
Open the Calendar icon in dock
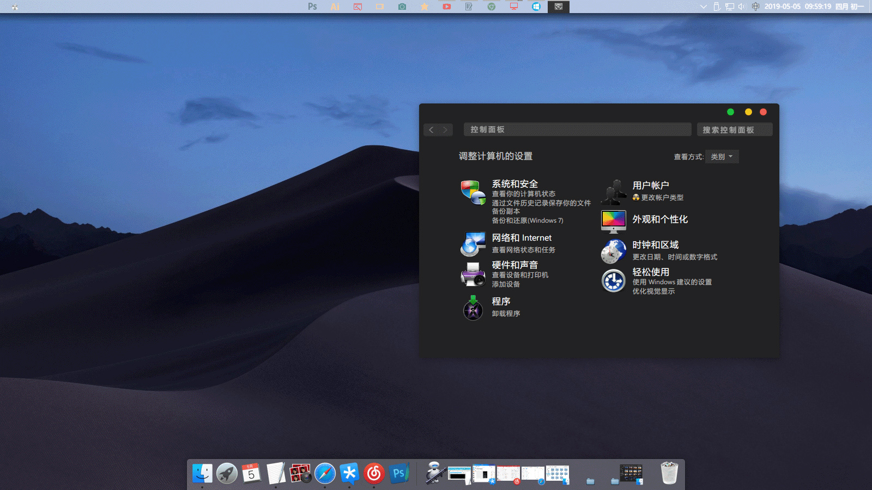251,473
